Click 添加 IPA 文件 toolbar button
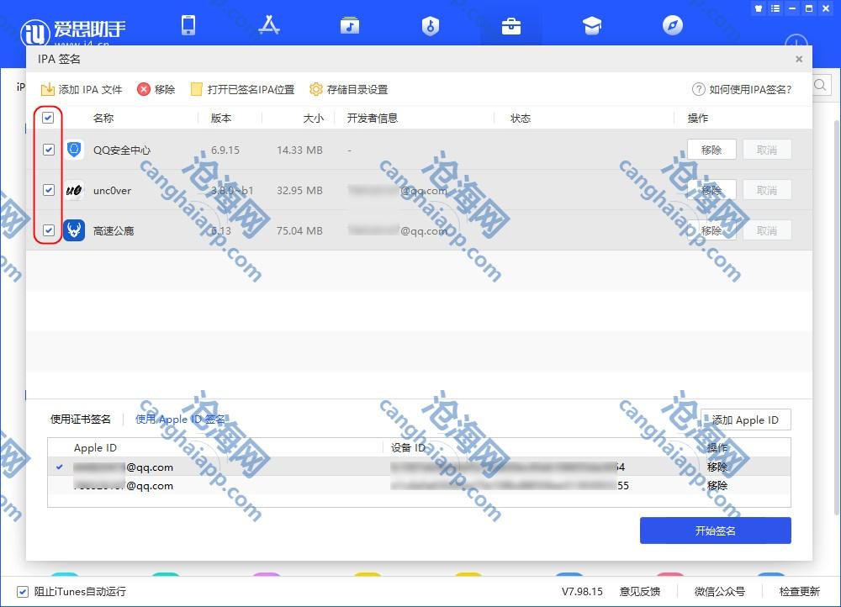Image resolution: width=841 pixels, height=607 pixels. point(82,89)
